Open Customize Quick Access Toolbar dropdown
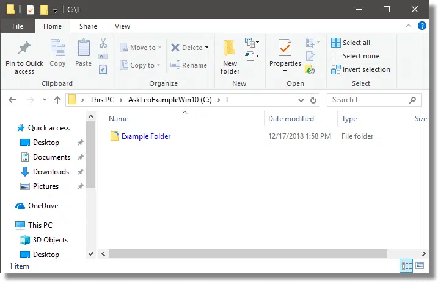Image resolution: width=438 pixels, height=282 pixels. click(56, 10)
